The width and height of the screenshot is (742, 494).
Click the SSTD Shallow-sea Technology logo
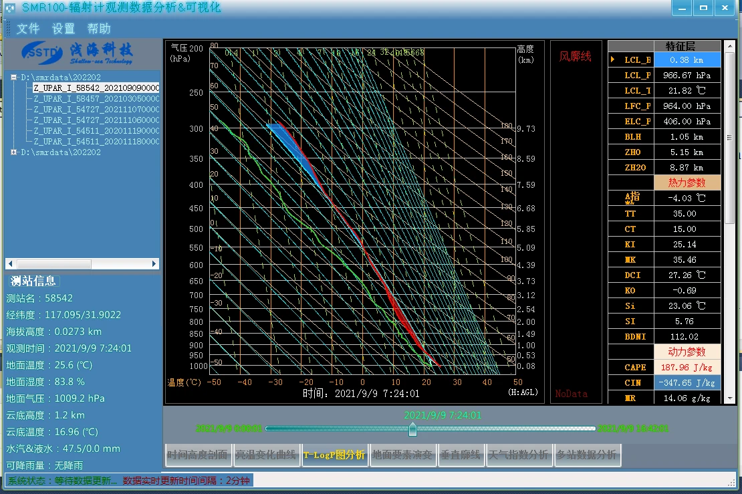[x=77, y=51]
